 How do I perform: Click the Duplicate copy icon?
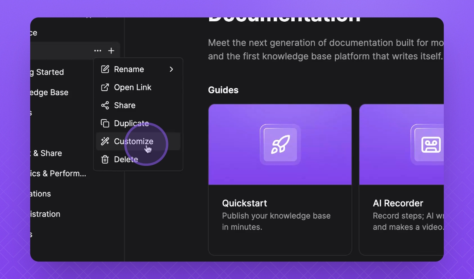(105, 124)
